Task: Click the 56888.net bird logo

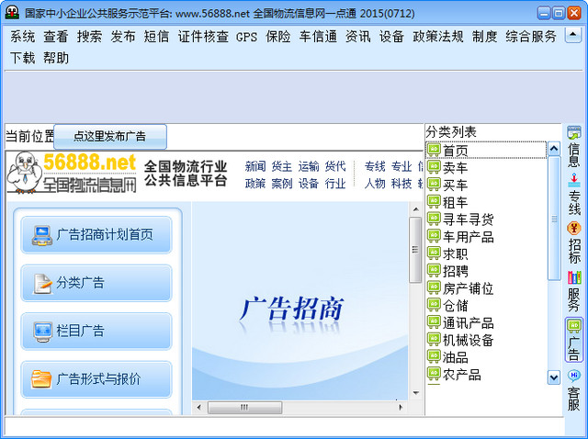Action: pyautogui.click(x=72, y=173)
